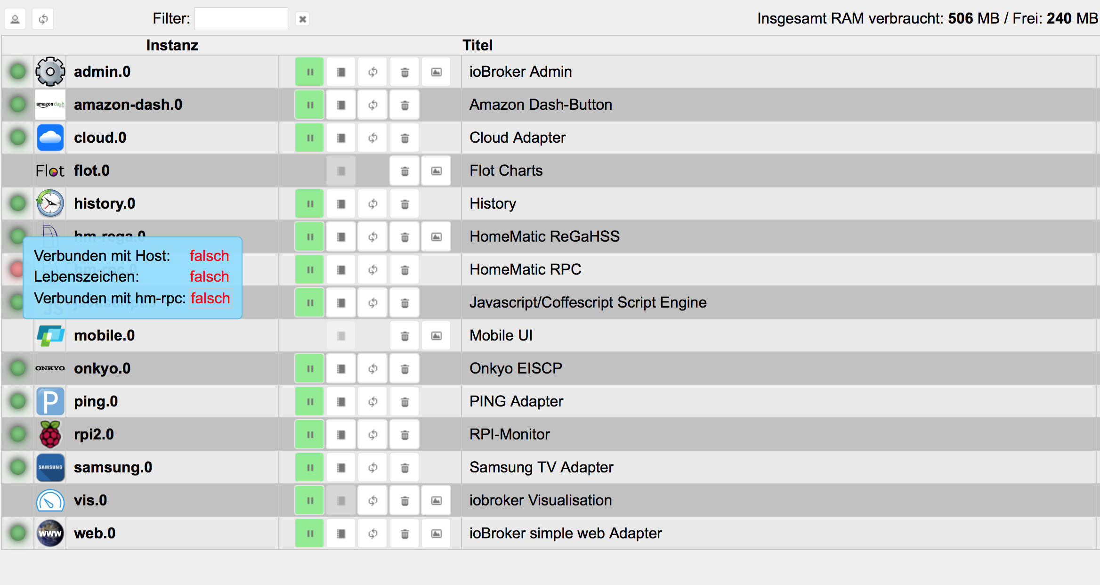Click the person icon button beside Filter

[x=15, y=19]
